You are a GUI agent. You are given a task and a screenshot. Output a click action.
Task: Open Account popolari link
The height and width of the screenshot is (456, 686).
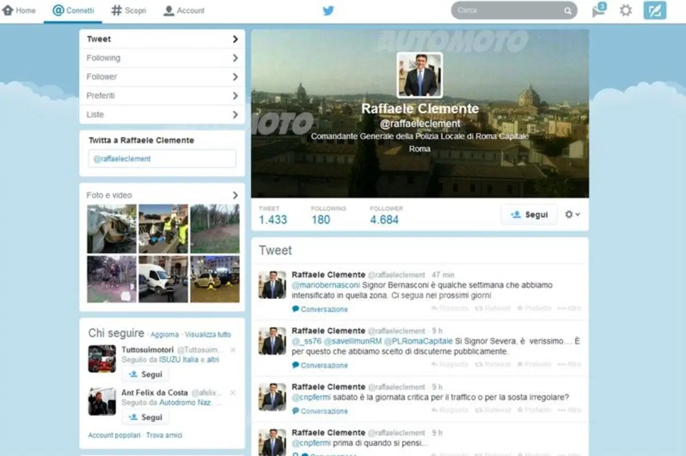tap(114, 435)
